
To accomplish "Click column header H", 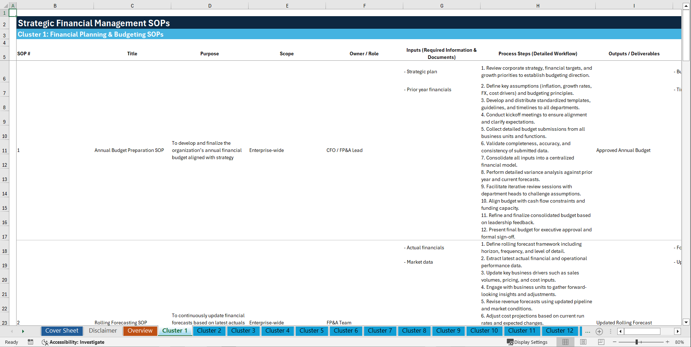I will [x=537, y=6].
